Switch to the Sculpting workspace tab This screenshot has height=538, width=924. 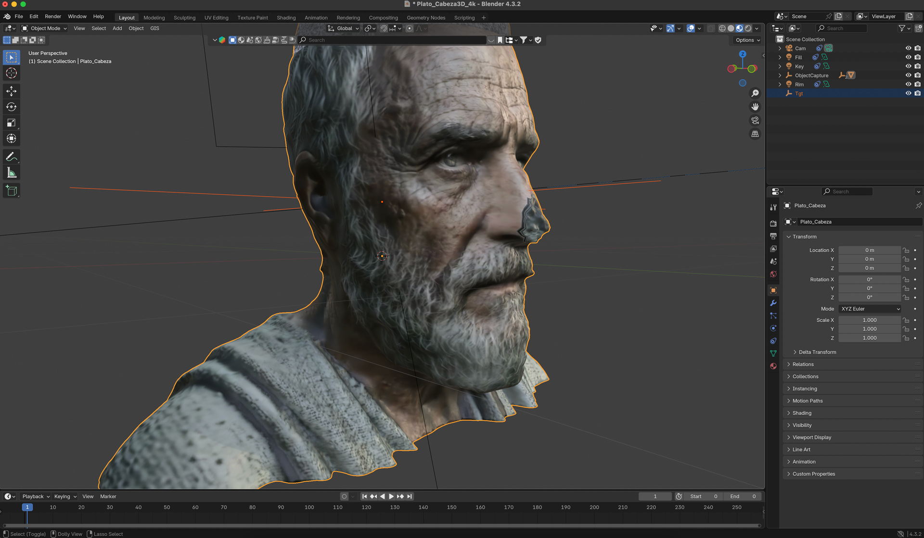[184, 18]
